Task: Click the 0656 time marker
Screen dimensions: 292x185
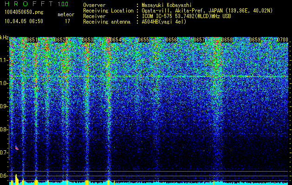Action: [x=171, y=40]
